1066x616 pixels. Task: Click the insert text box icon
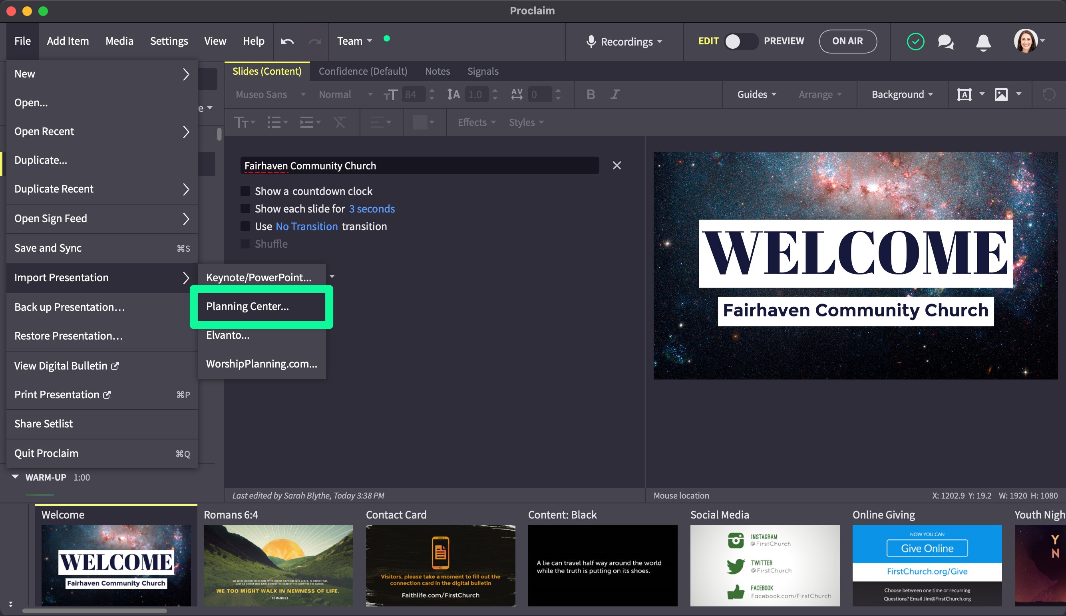click(x=964, y=94)
